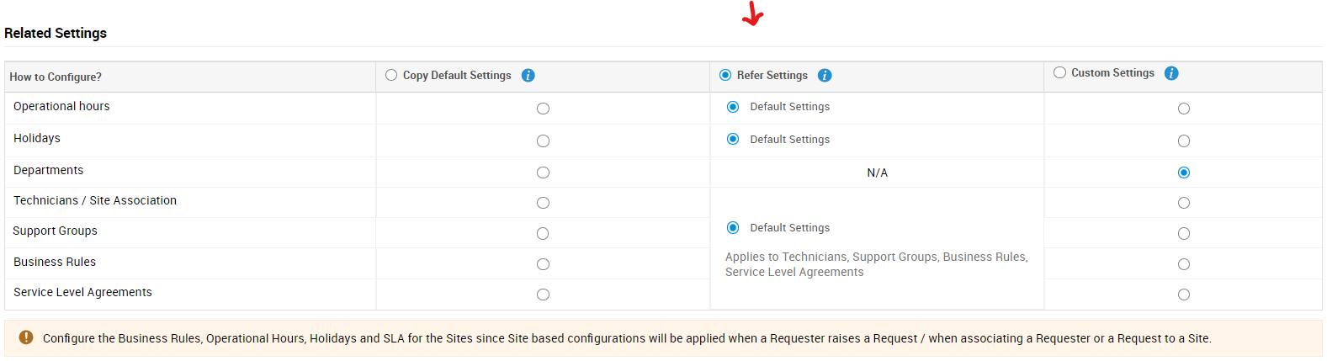Select Refer Default Settings for Operational hours
The image size is (1327, 361).
tap(733, 107)
